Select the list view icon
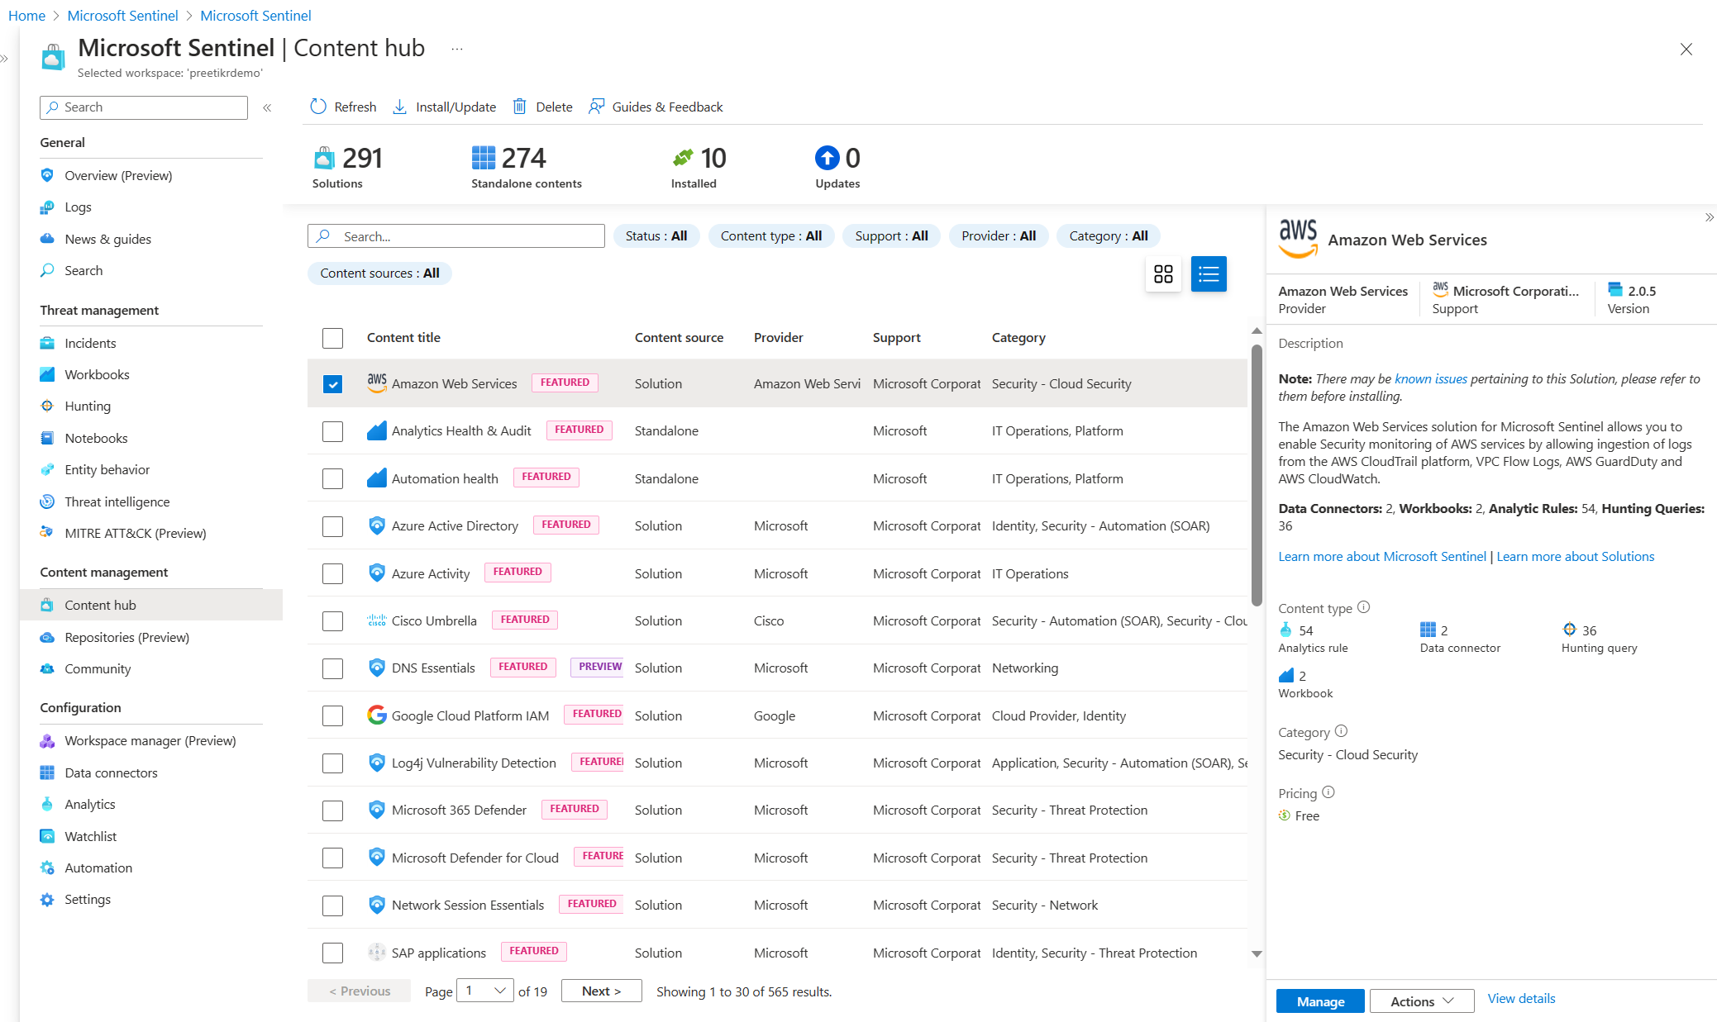1717x1022 pixels. point(1209,273)
